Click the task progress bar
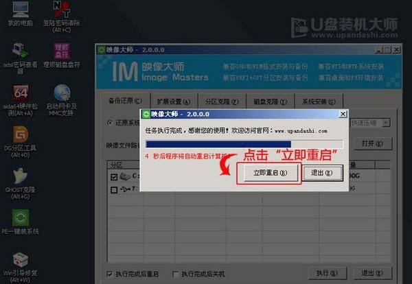The height and width of the screenshot is (284, 412). (x=244, y=144)
